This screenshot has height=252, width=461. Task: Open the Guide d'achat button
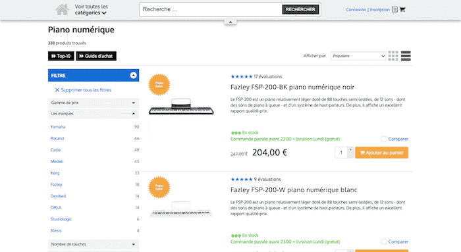96,56
